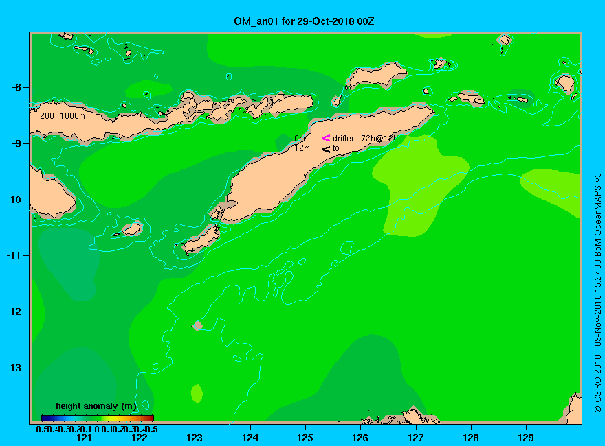
Task: Click the 129 longitude axis label
Action: [527, 438]
